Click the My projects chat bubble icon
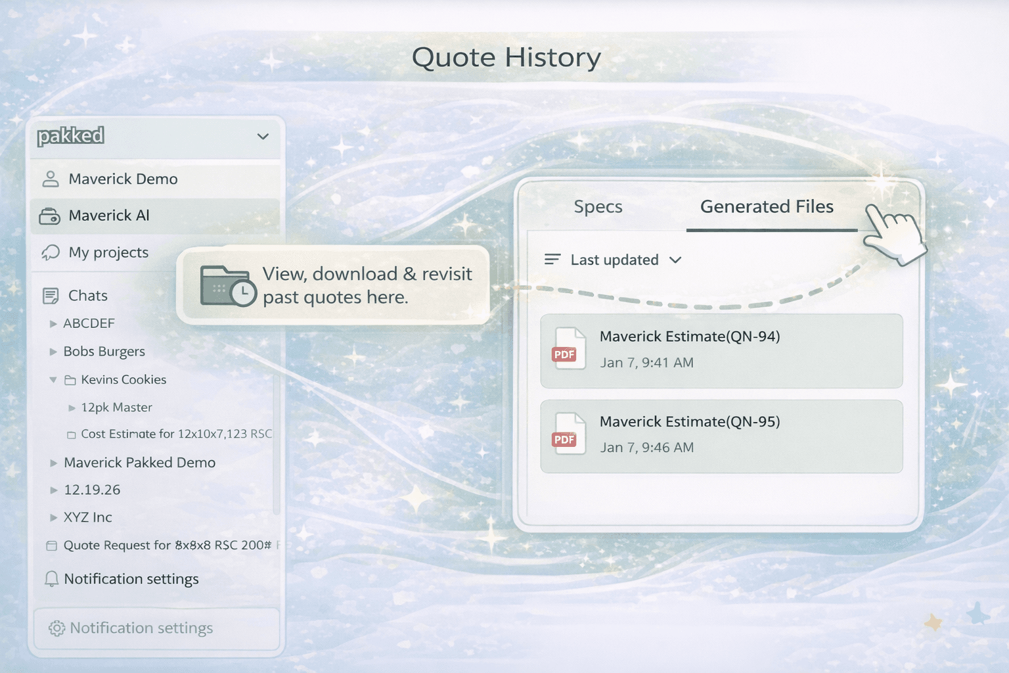Image resolution: width=1009 pixels, height=673 pixels. pos(51,252)
